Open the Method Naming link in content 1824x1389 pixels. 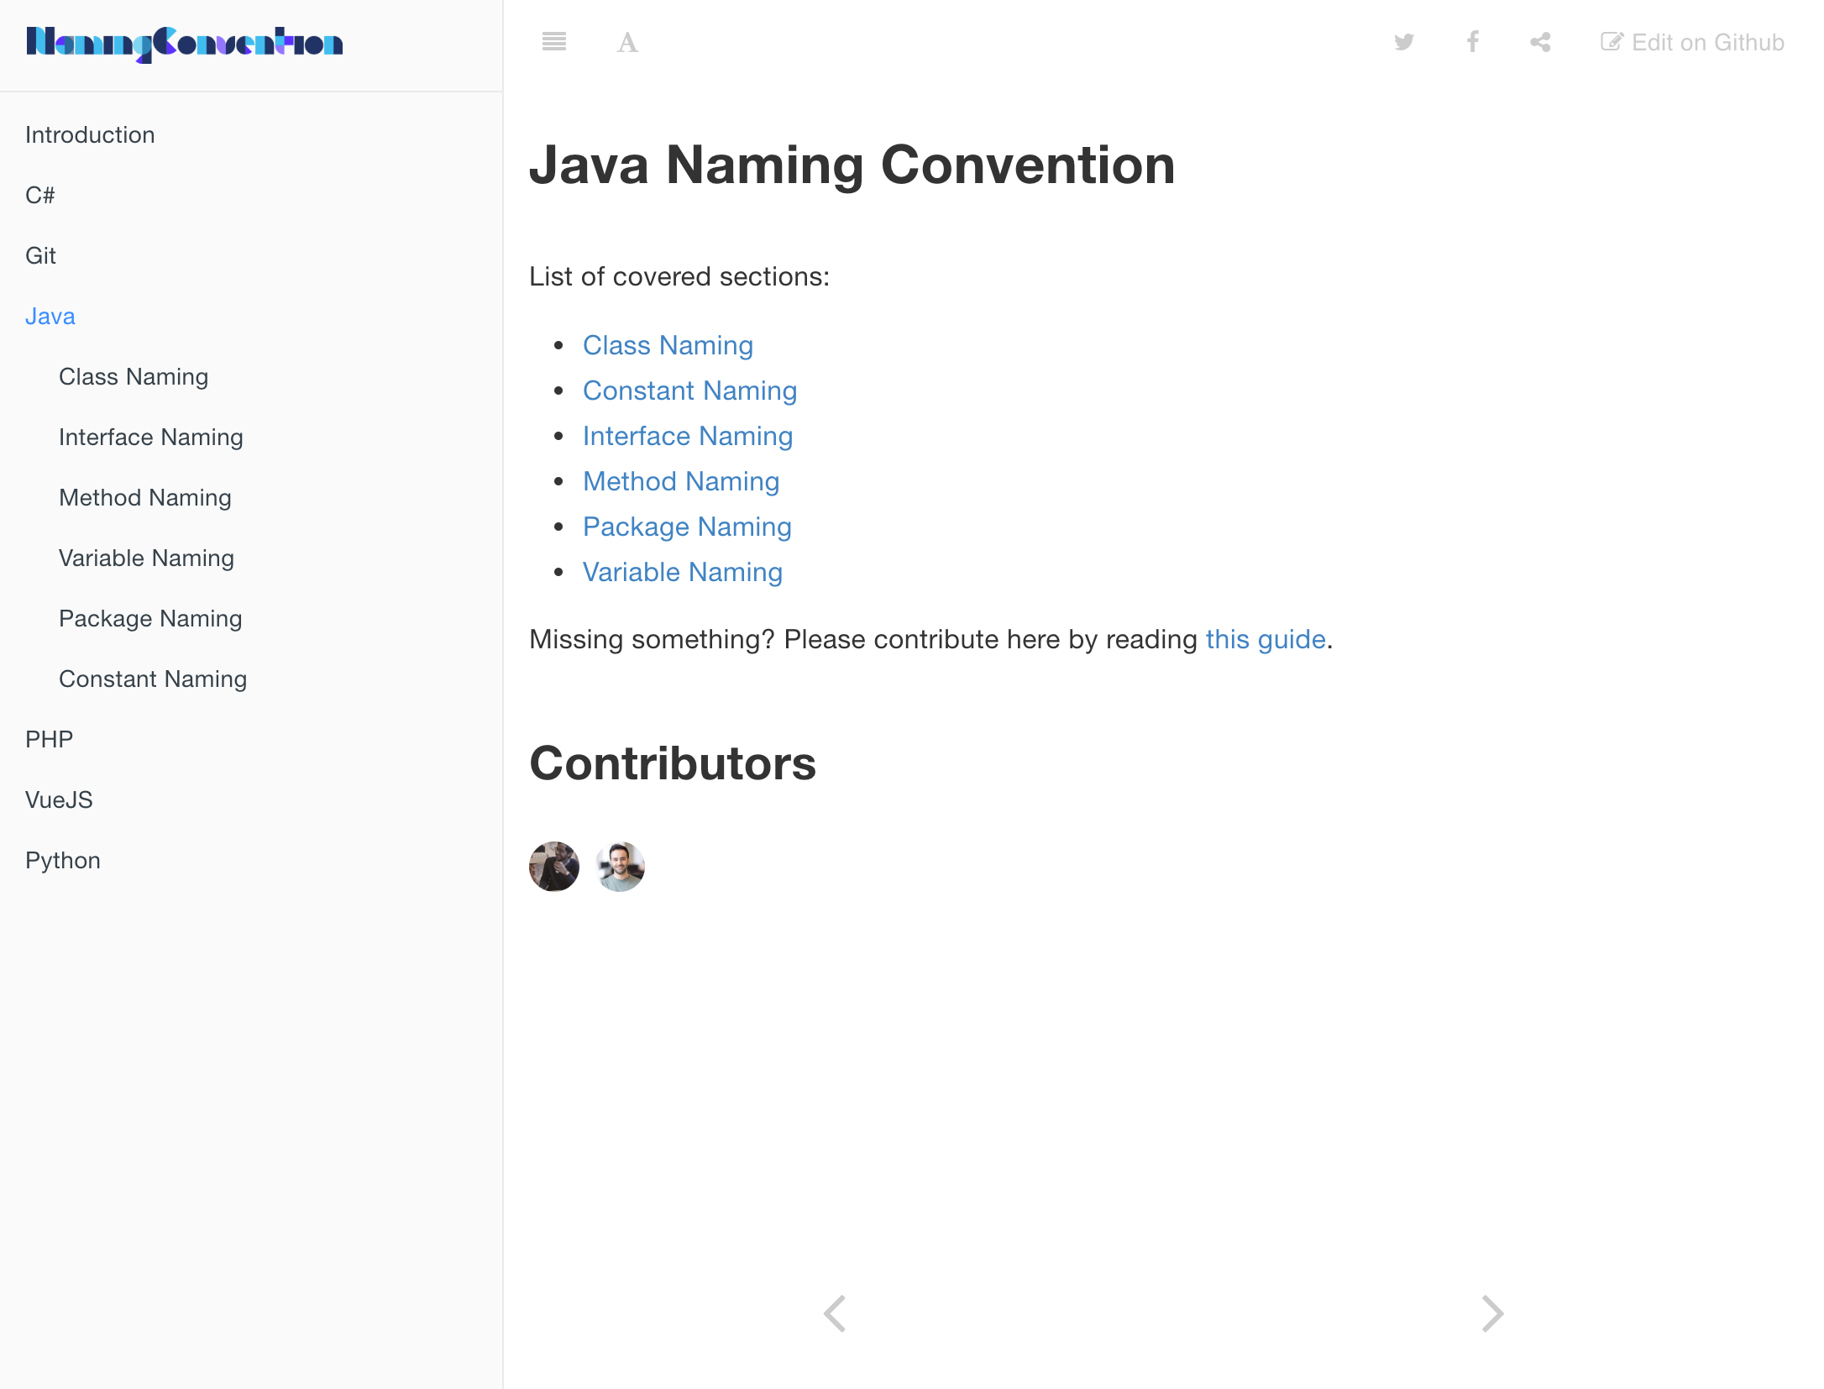click(x=681, y=481)
